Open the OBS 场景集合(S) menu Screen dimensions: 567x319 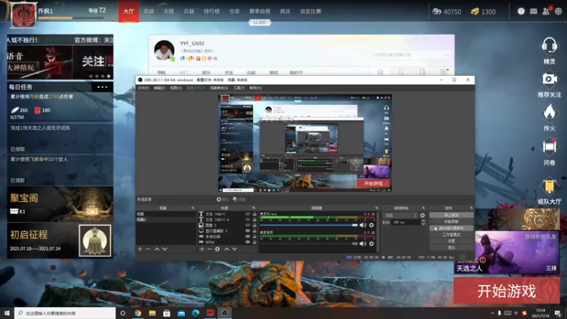click(219, 88)
